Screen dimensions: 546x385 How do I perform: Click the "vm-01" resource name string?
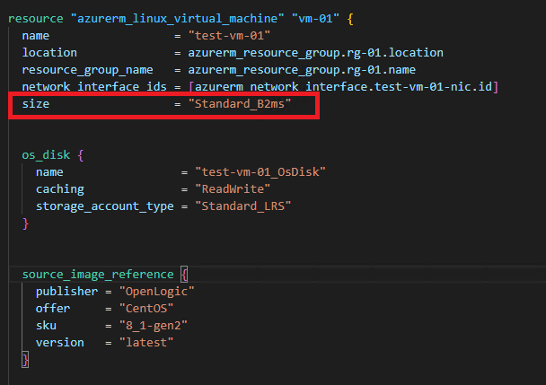[315, 19]
